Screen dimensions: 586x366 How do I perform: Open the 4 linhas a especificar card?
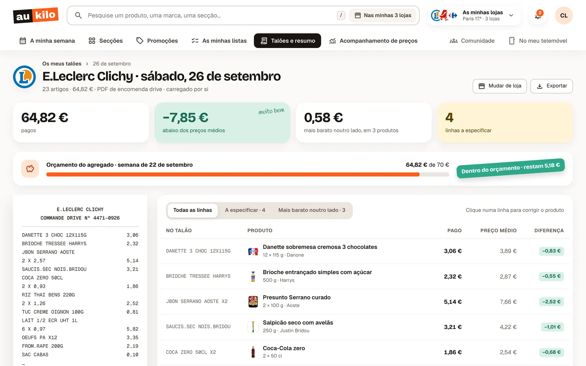point(505,123)
